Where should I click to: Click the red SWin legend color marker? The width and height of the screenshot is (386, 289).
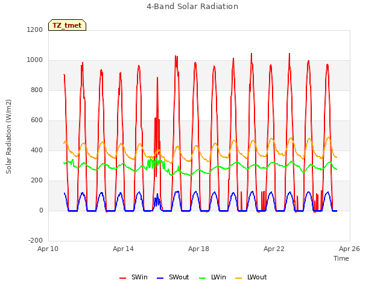point(123,278)
